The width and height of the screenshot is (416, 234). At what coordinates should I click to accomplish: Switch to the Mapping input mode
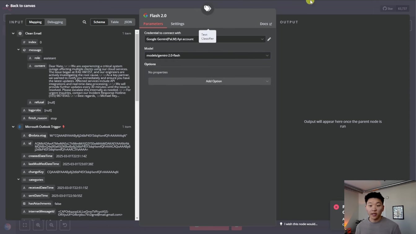point(35,22)
